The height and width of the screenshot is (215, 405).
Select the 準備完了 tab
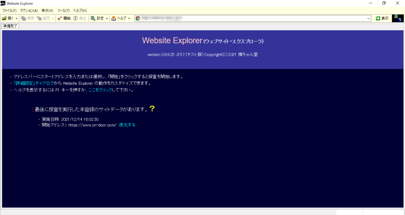point(10,26)
